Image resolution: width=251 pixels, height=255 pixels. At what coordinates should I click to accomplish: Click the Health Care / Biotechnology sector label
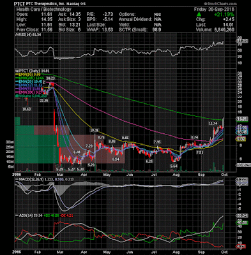[x=44, y=9]
